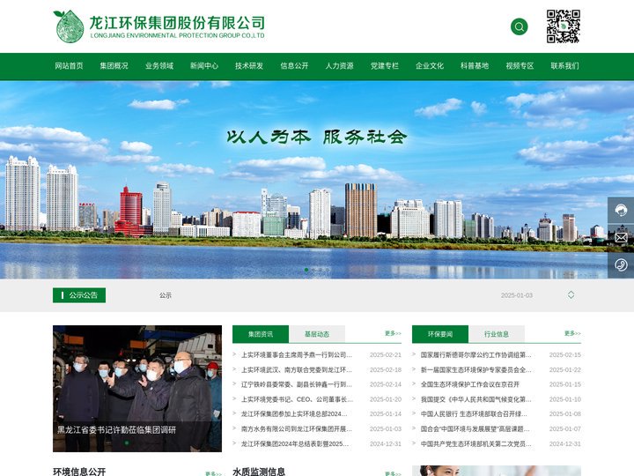Open 网站首页 in navigation bar
Screen dimensions: 634x476
(x=70, y=66)
